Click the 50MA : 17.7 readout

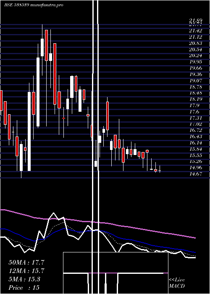(26, 262)
